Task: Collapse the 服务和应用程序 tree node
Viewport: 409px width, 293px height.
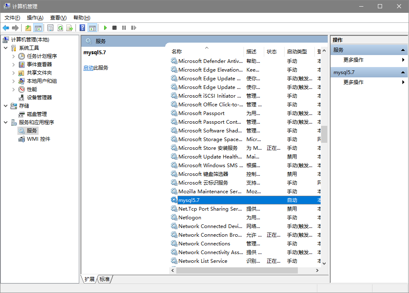Action: pos(6,122)
